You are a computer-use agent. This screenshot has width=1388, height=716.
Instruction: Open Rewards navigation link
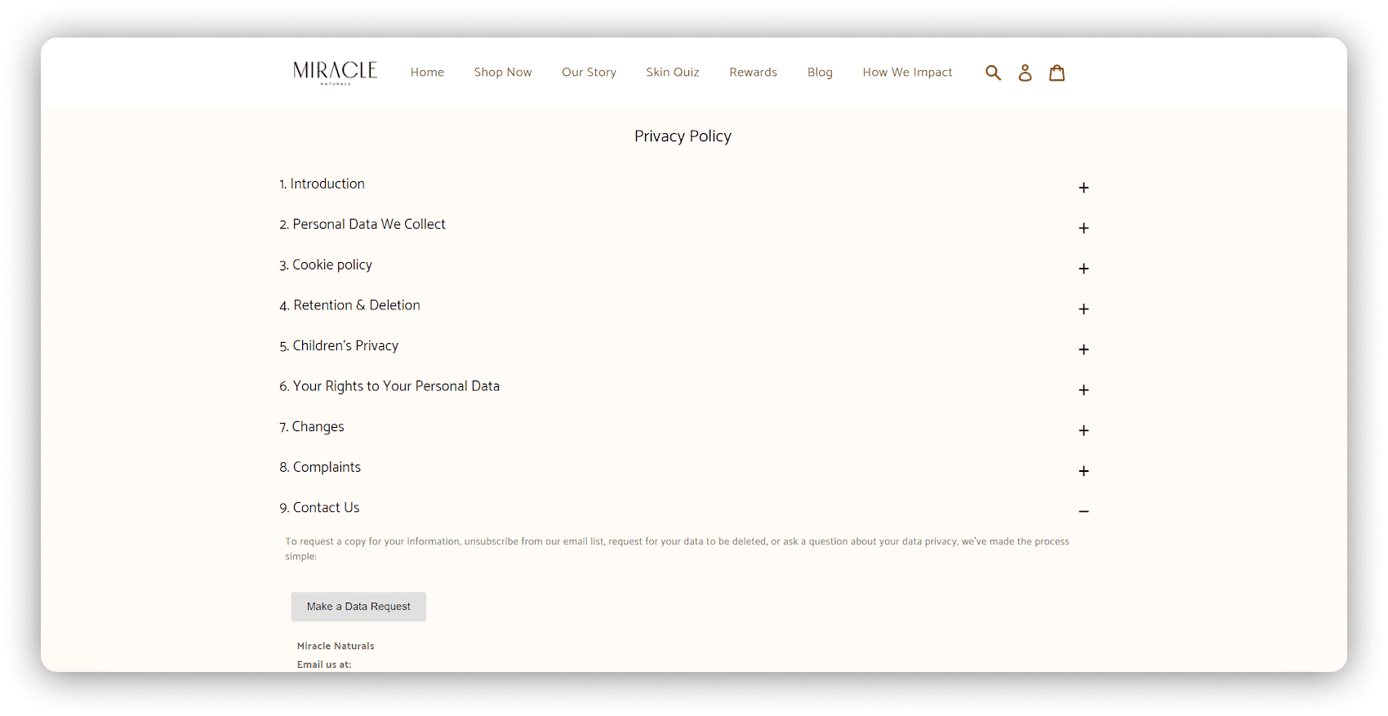tap(753, 73)
